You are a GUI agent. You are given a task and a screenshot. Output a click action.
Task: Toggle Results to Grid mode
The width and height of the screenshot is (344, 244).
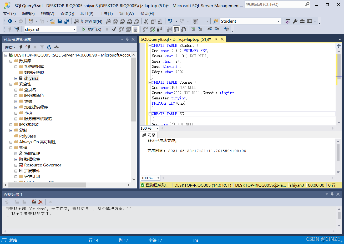point(176,29)
